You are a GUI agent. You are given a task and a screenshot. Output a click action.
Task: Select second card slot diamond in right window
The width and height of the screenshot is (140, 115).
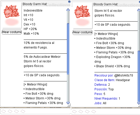(x=81, y=111)
